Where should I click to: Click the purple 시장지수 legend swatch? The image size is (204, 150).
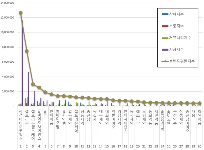pos(165,50)
